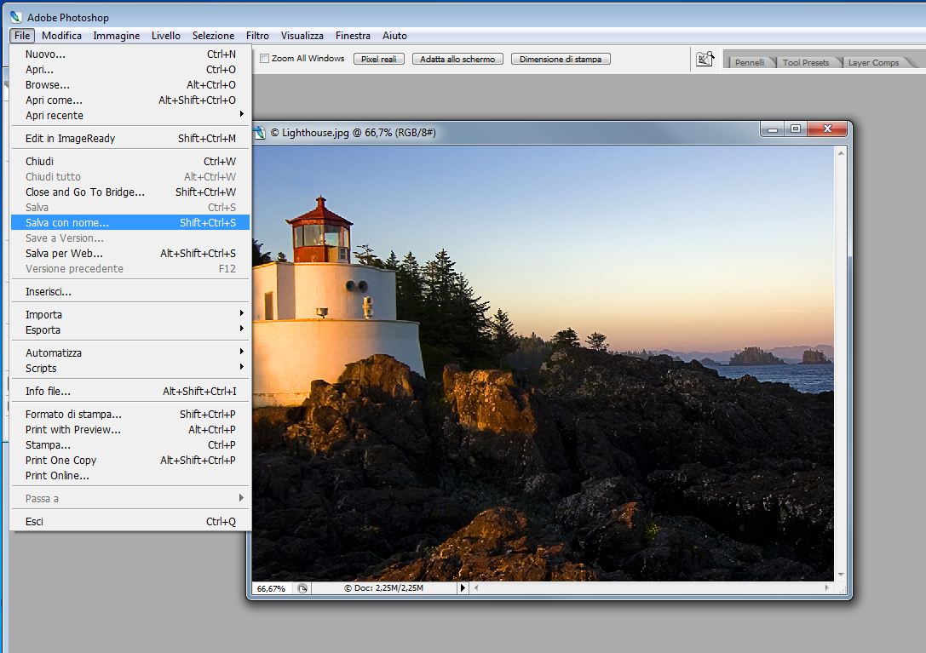Click the 66,67% zoom field
The height and width of the screenshot is (653, 926).
(x=271, y=588)
